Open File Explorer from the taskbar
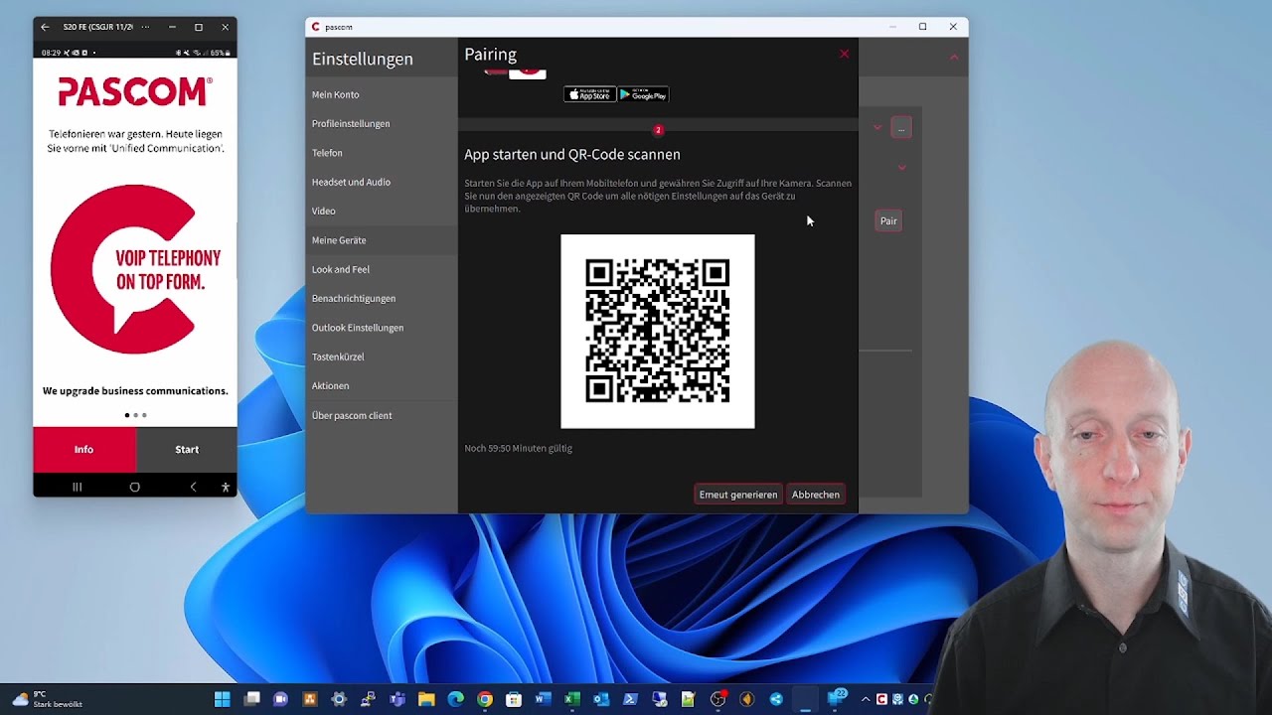The image size is (1272, 715). (426, 699)
